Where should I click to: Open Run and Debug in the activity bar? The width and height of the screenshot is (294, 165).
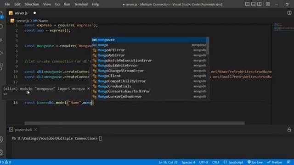[1, 53]
